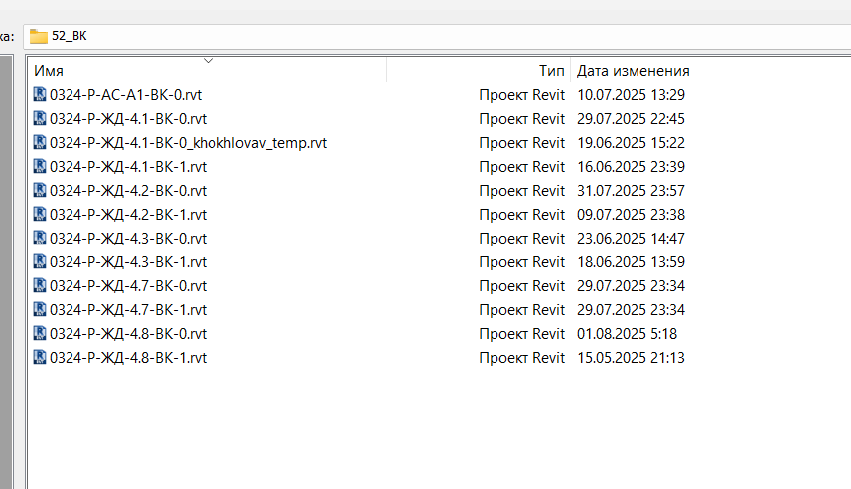Click the Revit icon of 0324-Р-АС-А1-ВК-0.rvt
The width and height of the screenshot is (851, 489).
[x=40, y=94]
